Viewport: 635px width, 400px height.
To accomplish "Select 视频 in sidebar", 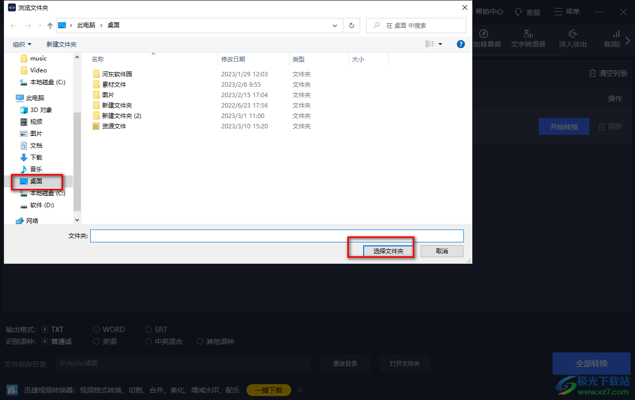I will (x=36, y=121).
